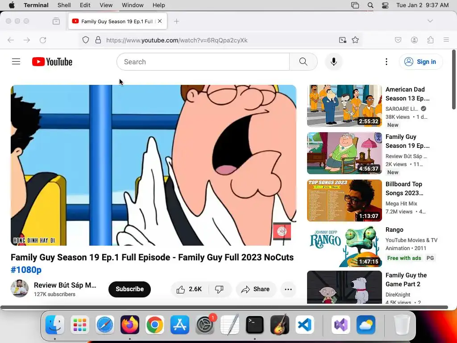This screenshot has height=343, width=457.
Task: Open Control Center in menu bar
Action: coord(385,5)
